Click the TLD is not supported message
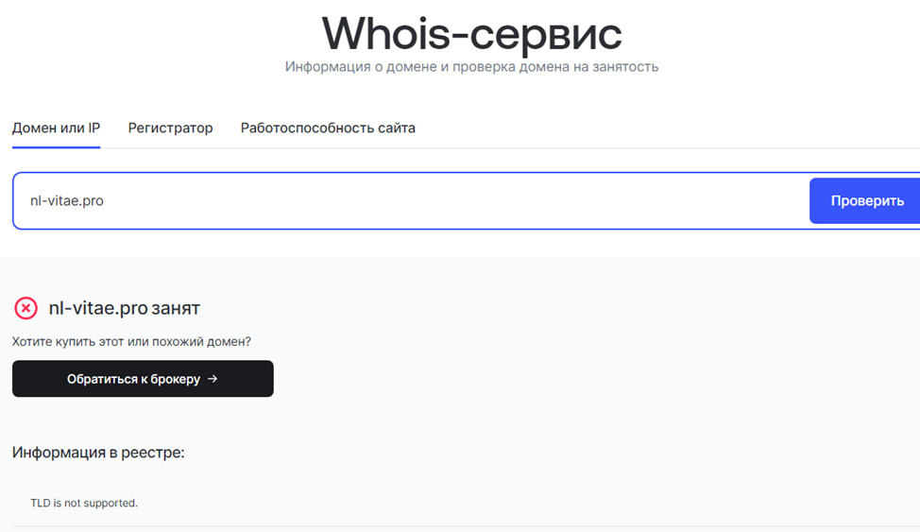This screenshot has width=920, height=532. tap(84, 503)
